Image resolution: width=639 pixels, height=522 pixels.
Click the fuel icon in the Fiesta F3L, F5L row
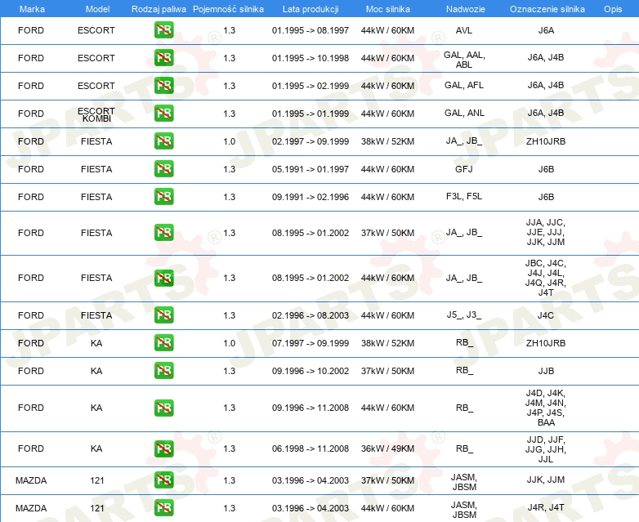click(163, 196)
